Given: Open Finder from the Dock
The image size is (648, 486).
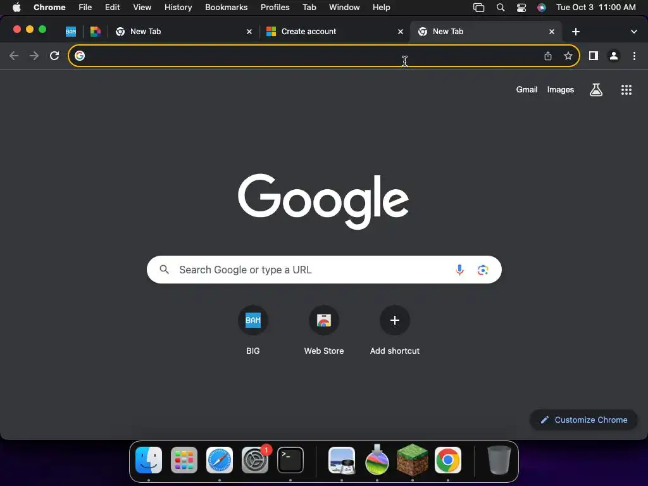Looking at the screenshot, I should coord(149,460).
